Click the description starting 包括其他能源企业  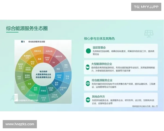coord(123,102)
